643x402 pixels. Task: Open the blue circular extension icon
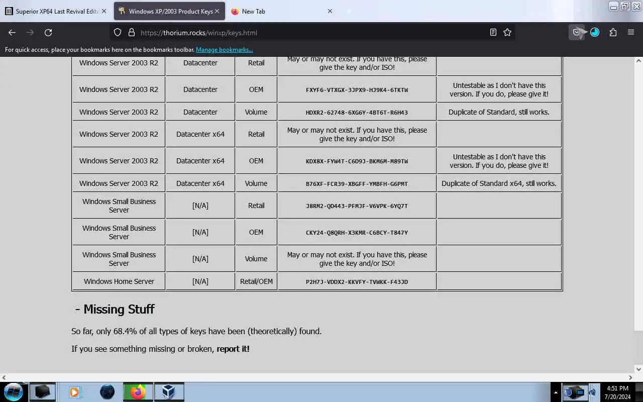(x=595, y=32)
